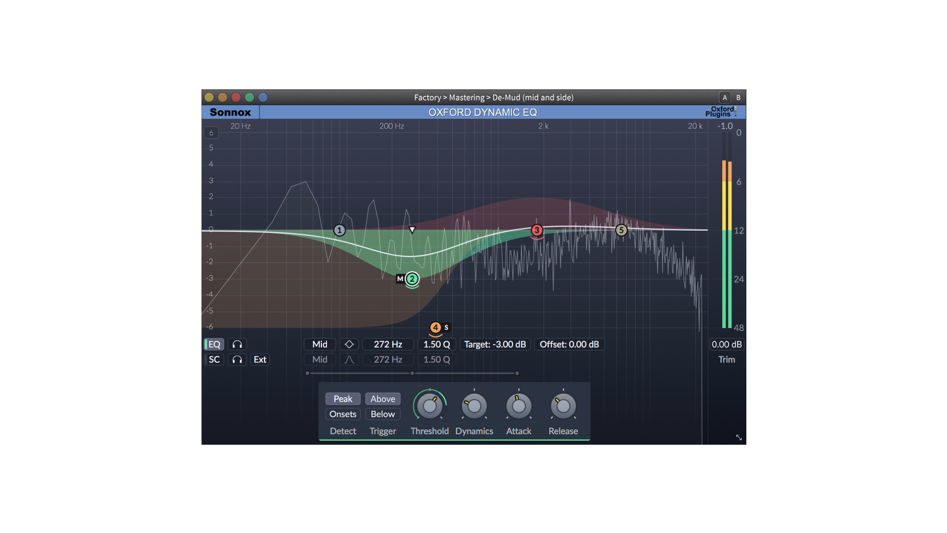Click the Sonnox logo

click(230, 112)
